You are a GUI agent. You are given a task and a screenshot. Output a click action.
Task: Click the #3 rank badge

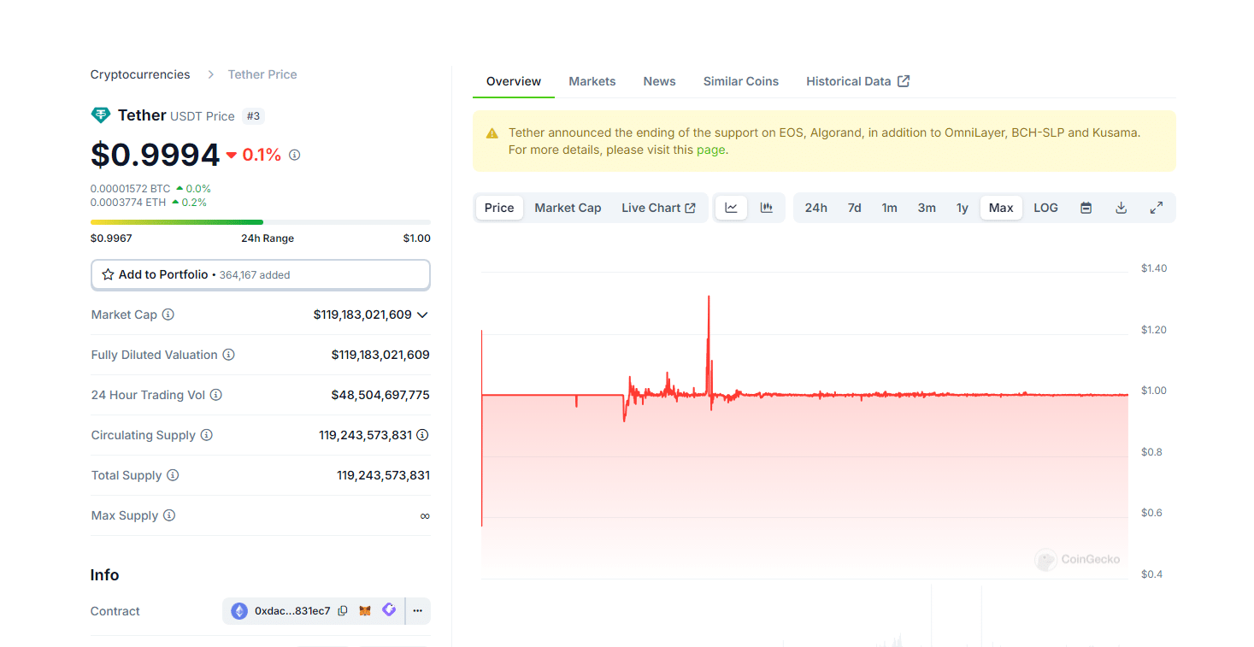254,116
